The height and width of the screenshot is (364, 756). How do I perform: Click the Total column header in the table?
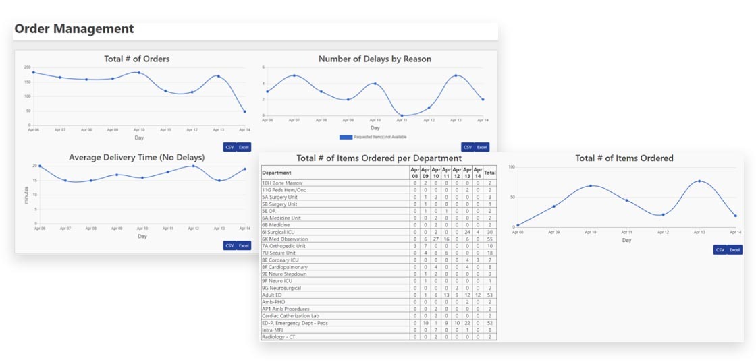[490, 173]
